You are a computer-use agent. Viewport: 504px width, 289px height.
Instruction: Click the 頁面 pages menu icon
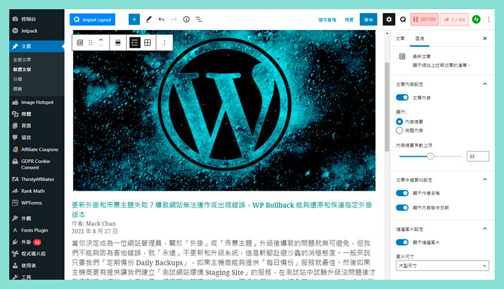pos(15,126)
